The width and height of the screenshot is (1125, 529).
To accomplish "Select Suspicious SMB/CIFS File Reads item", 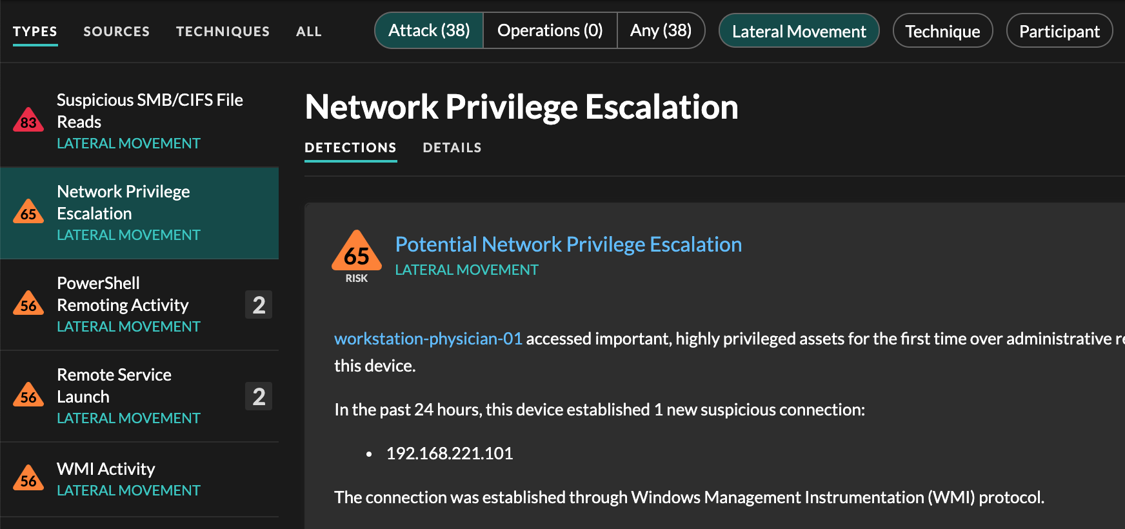I will [x=150, y=111].
